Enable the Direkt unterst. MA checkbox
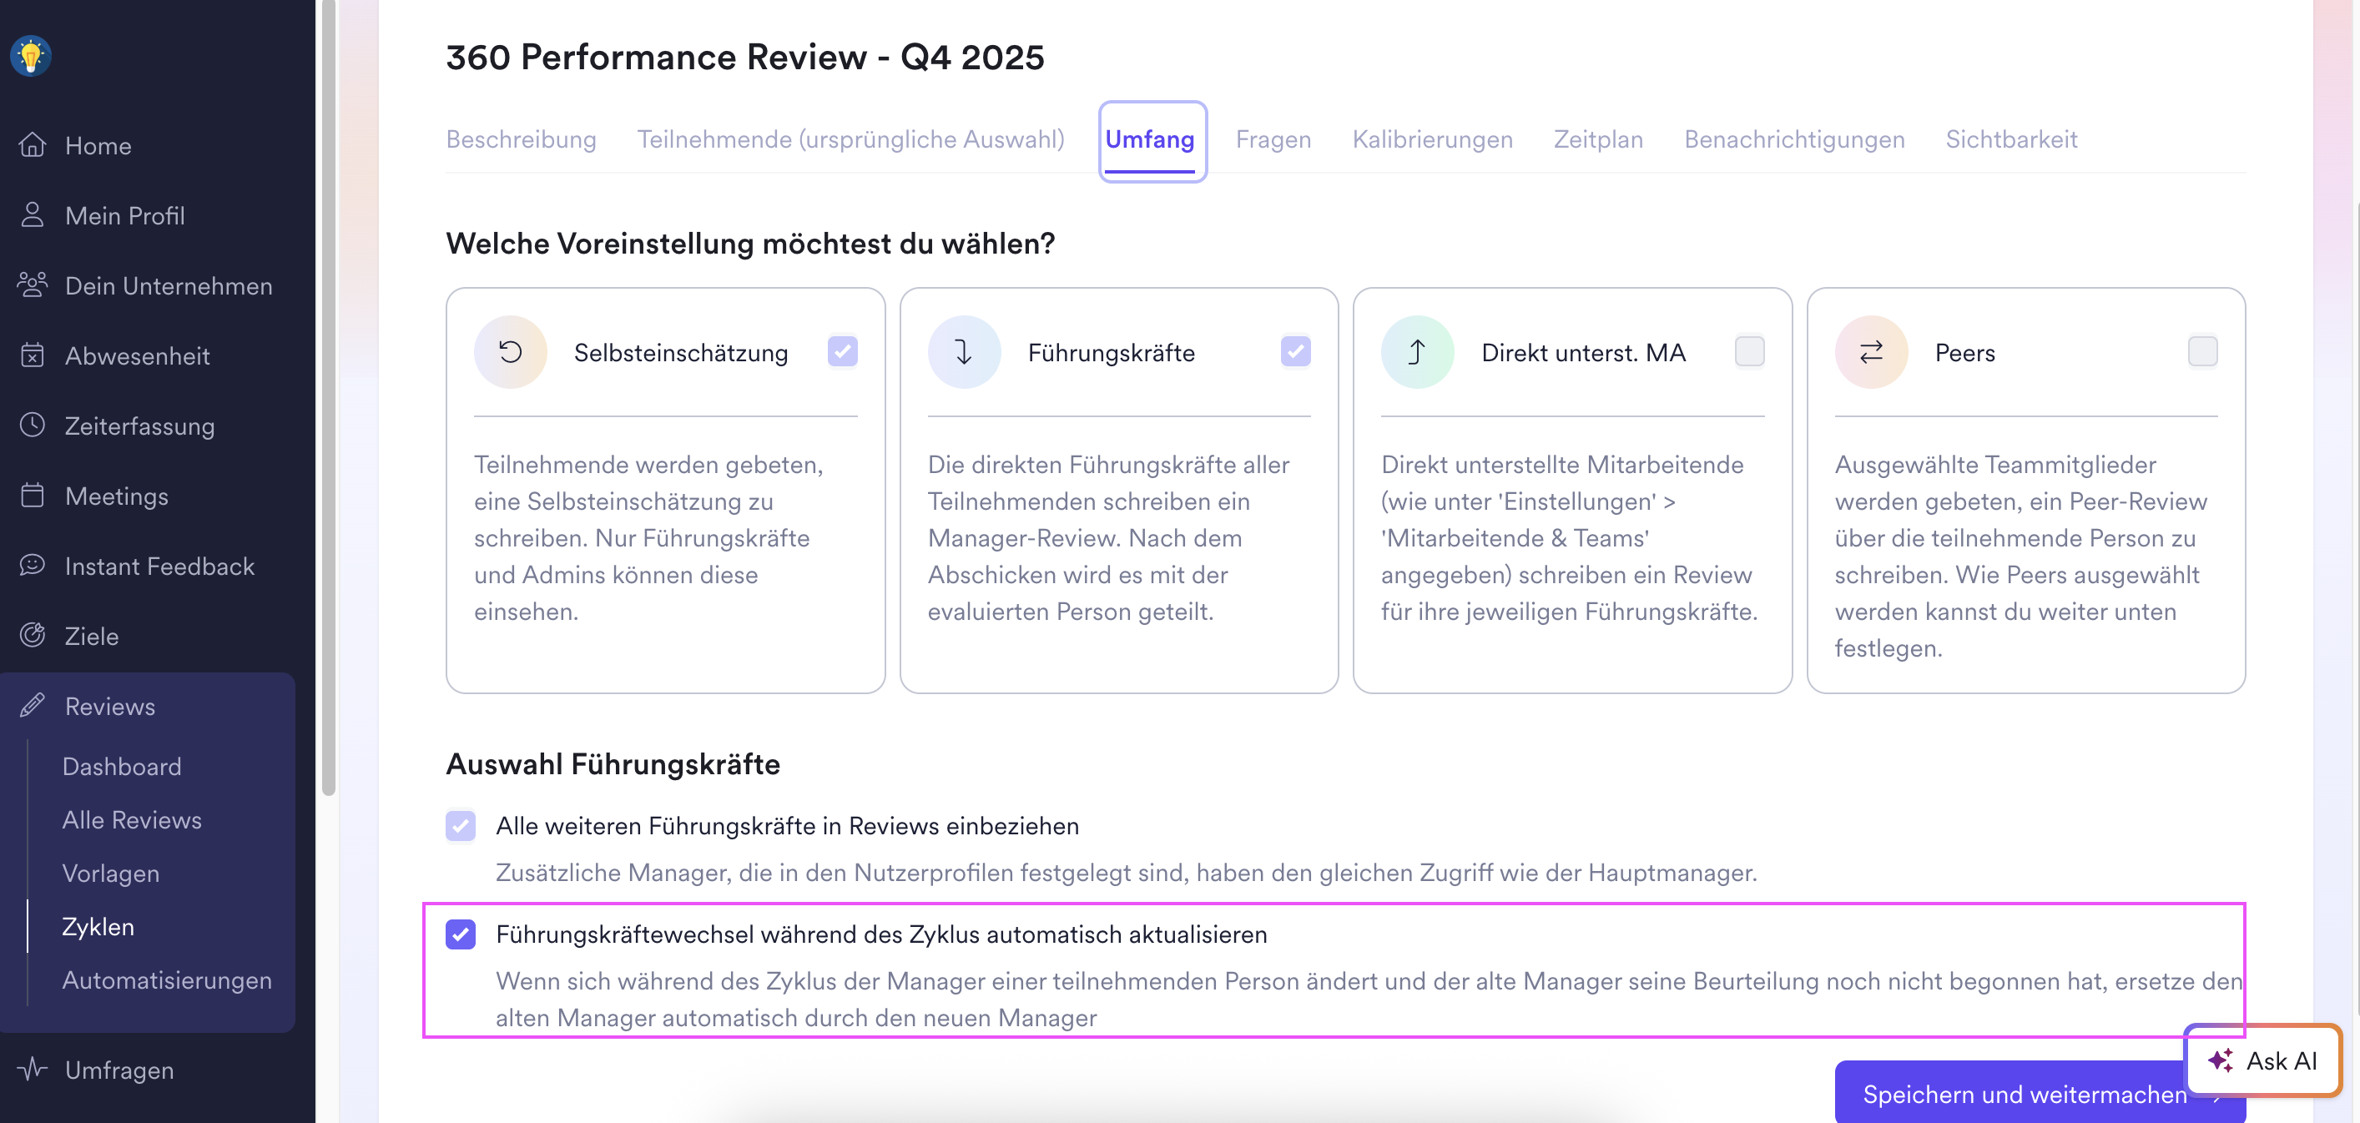The width and height of the screenshot is (2360, 1123). [x=1749, y=352]
